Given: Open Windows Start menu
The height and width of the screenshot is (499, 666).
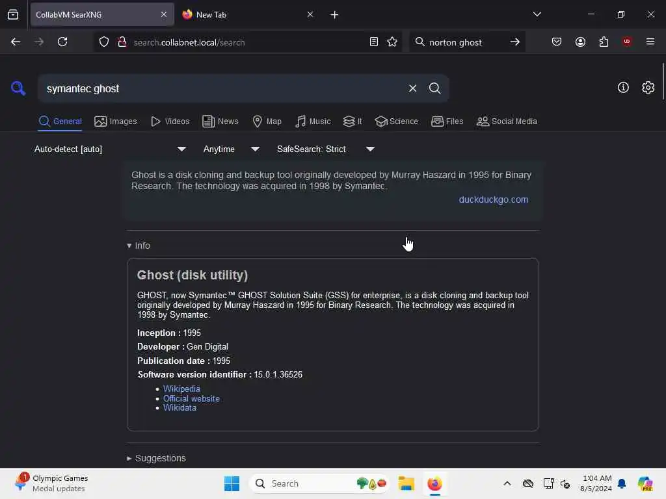Looking at the screenshot, I should 232,483.
